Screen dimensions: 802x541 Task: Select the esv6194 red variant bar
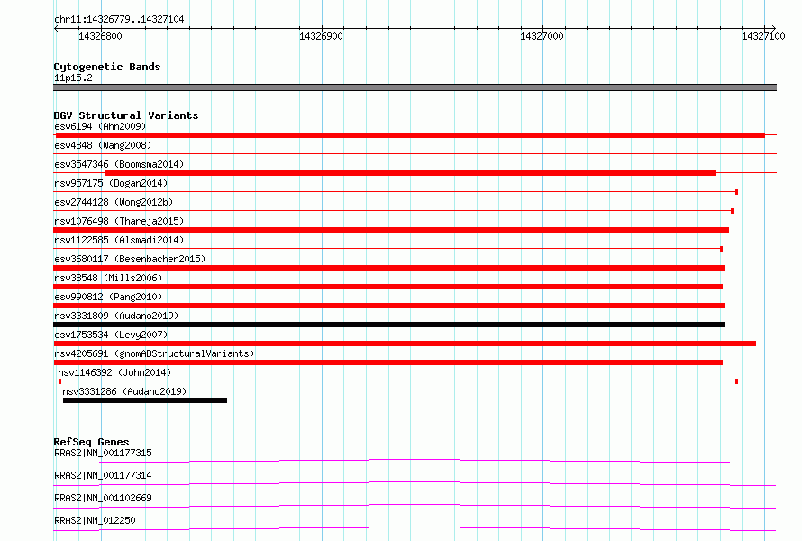click(409, 135)
